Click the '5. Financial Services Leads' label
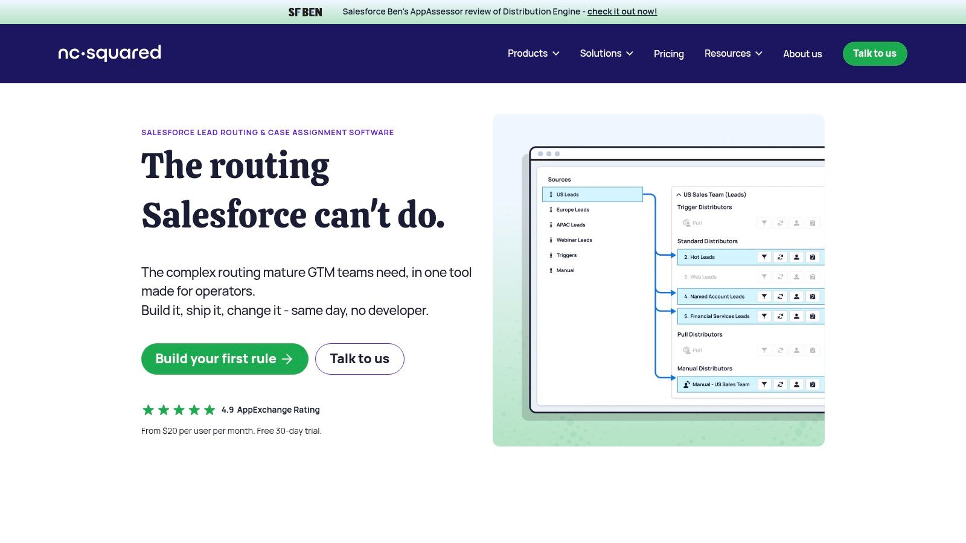Image resolution: width=966 pixels, height=543 pixels. click(717, 316)
